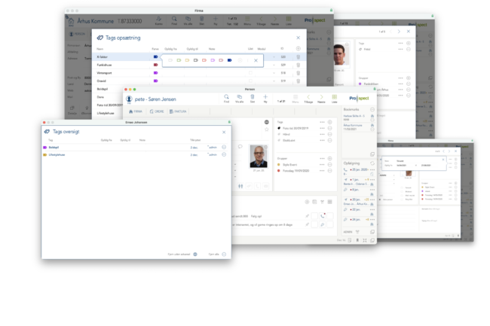Tick the Liste checkbox for Vintersport tag
The image size is (490, 326).
[x=252, y=73]
